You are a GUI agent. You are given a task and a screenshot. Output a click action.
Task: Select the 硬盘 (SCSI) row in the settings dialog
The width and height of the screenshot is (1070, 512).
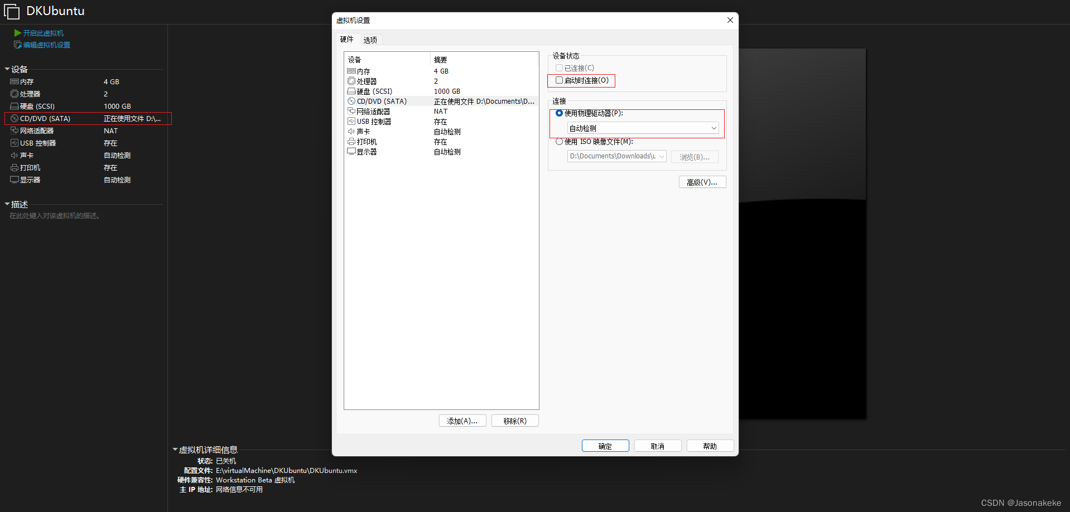pos(441,91)
